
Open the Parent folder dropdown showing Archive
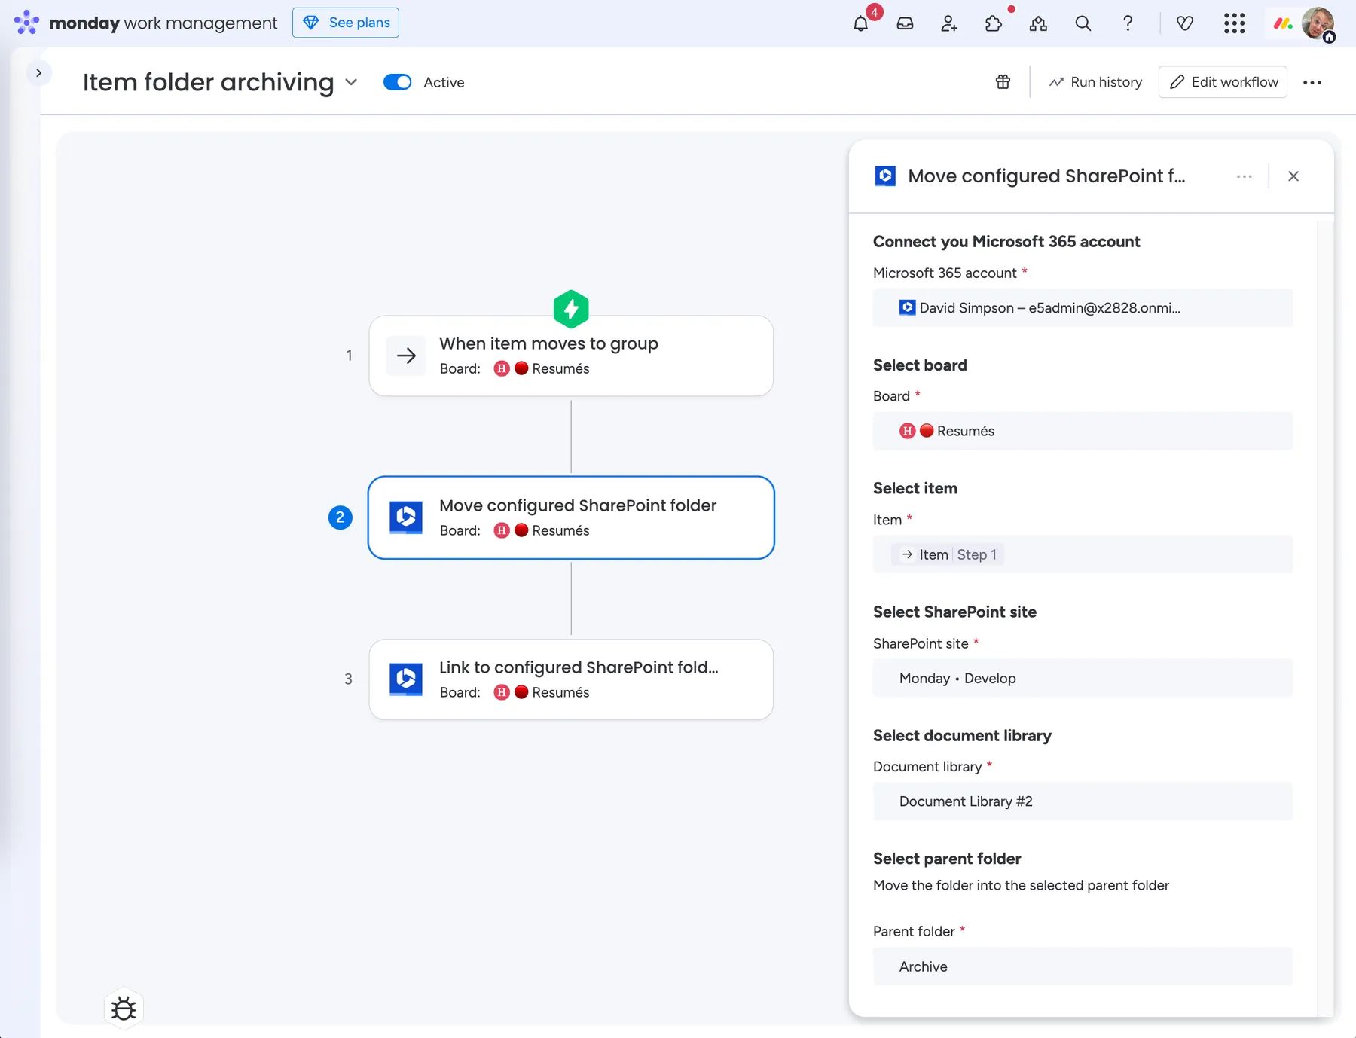(1083, 966)
